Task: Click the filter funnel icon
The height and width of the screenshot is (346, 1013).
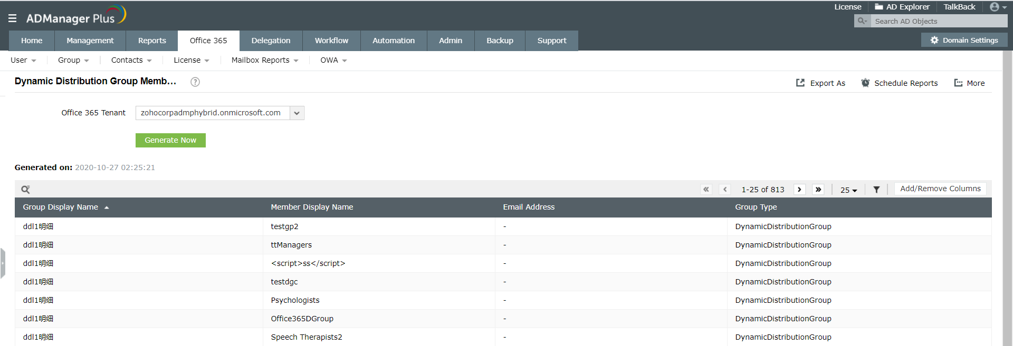Action: coord(876,190)
